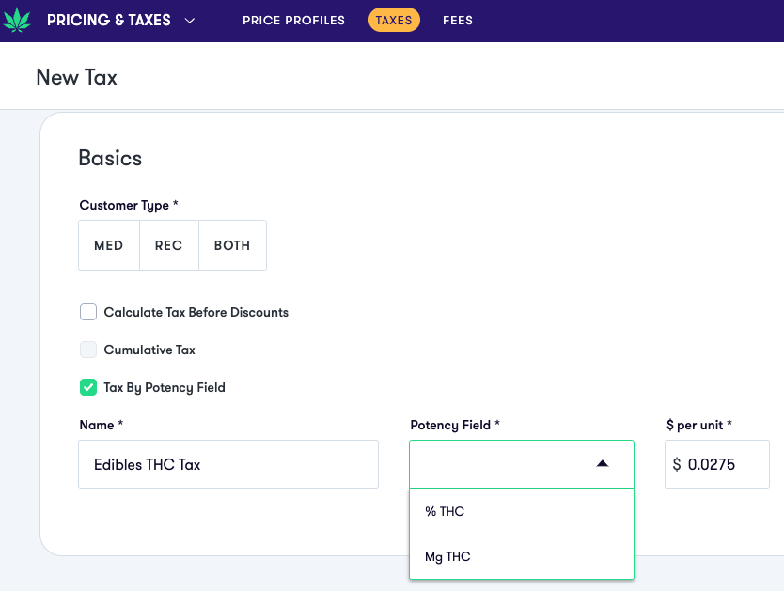The image size is (784, 591).
Task: Select BOTH customer type
Action: click(x=232, y=245)
